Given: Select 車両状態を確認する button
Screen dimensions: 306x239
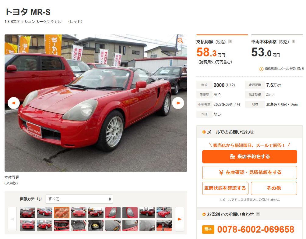Looking at the screenshot, I should (225, 188).
